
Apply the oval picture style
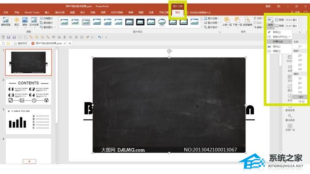click(x=162, y=22)
